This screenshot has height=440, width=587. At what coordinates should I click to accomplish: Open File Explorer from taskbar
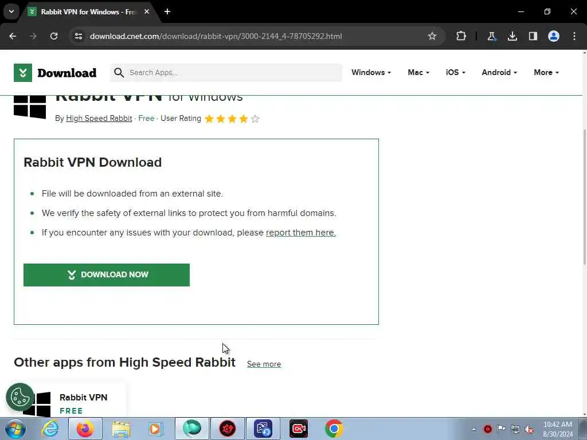121,429
